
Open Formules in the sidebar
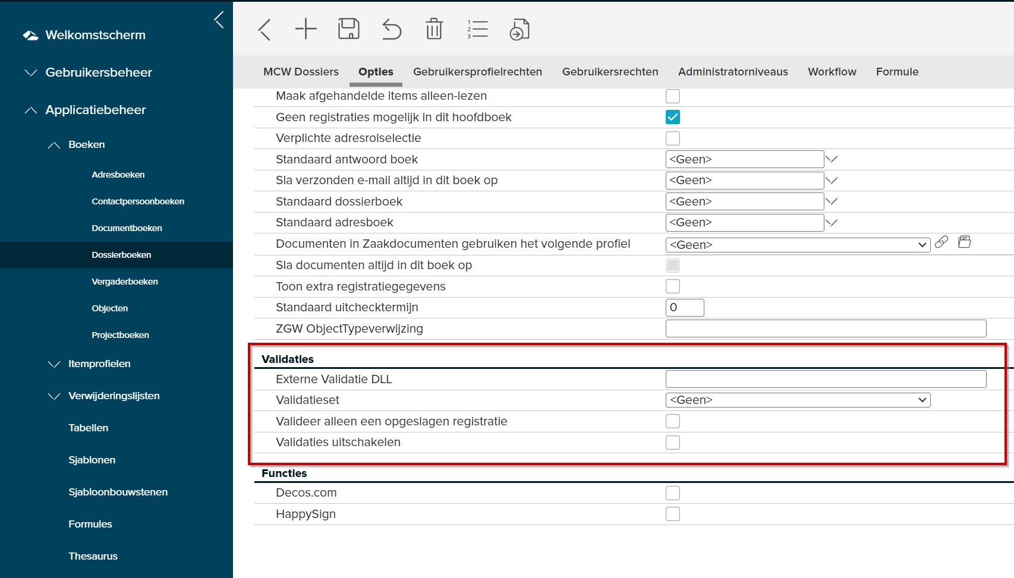click(x=90, y=524)
